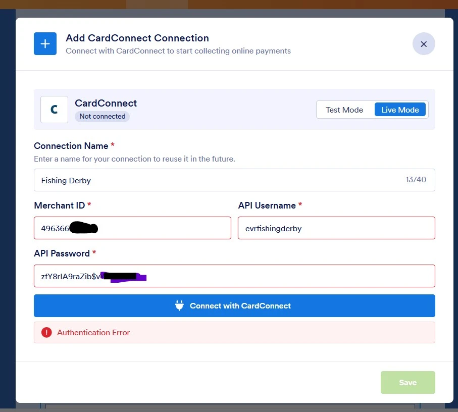Screen dimensions: 458x412
Task: Click the API Password field
Action: (234, 276)
